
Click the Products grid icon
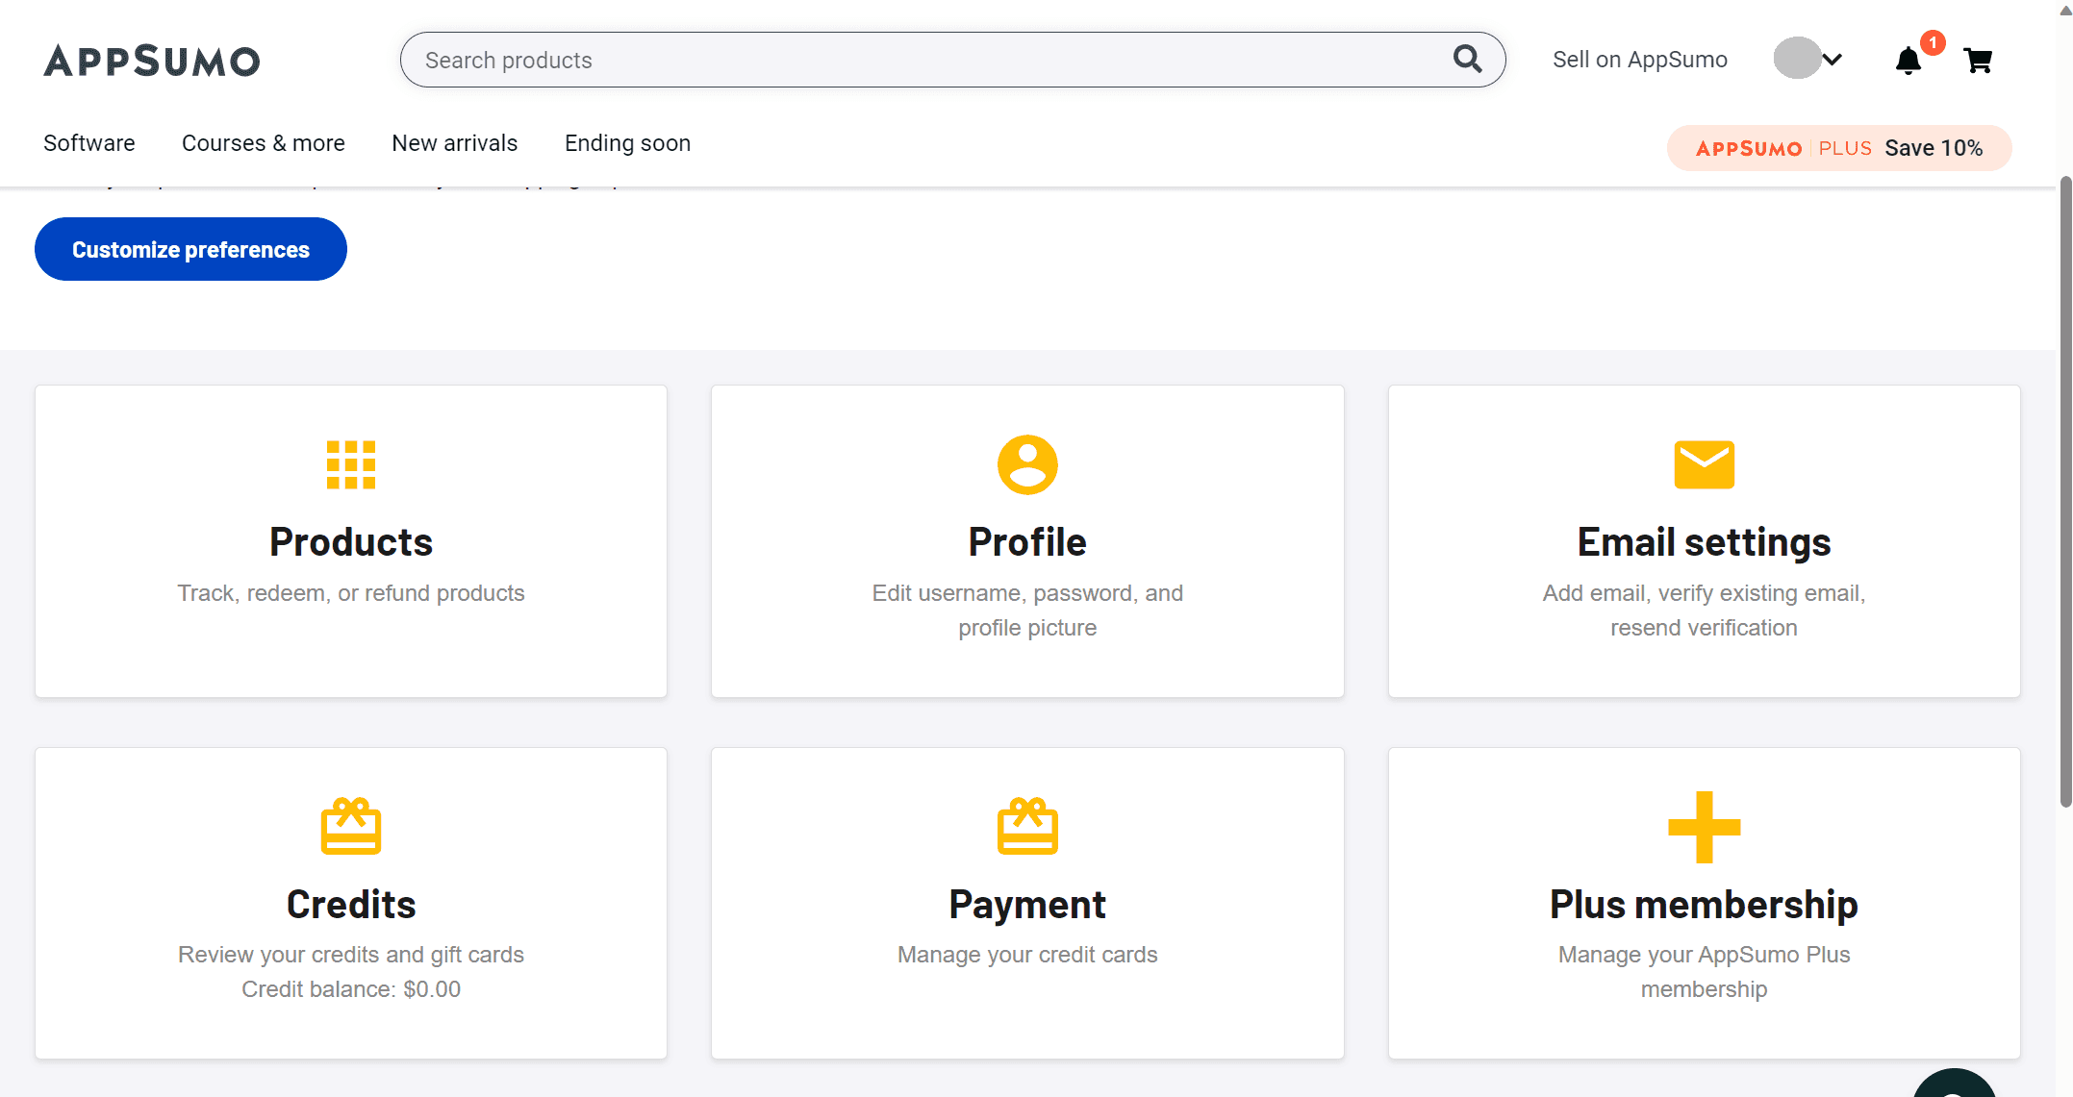(351, 465)
